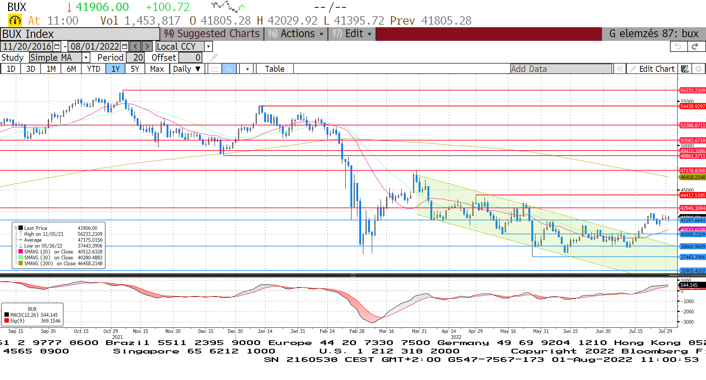Expand the chart type dropdown arrow
The width and height of the screenshot is (706, 380).
pos(247,69)
